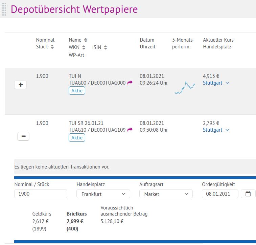Click the Nominal / Stück input field

(41, 194)
